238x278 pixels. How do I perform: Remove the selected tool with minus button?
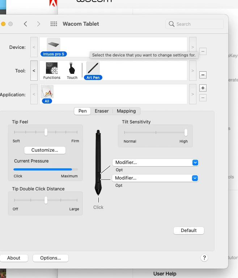pos(203,75)
